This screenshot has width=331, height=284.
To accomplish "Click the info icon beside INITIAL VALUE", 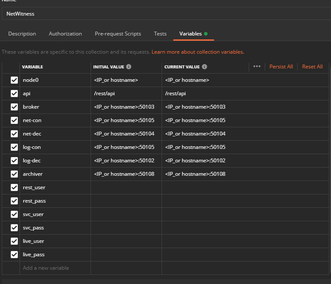I will point(129,67).
